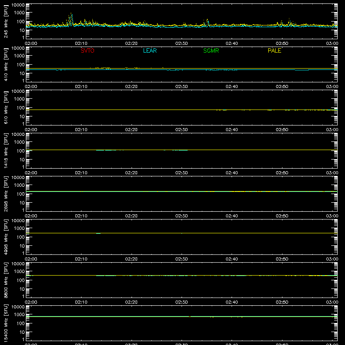Click 02:00 tick label under the 245 MHz plot

pos(31,44)
